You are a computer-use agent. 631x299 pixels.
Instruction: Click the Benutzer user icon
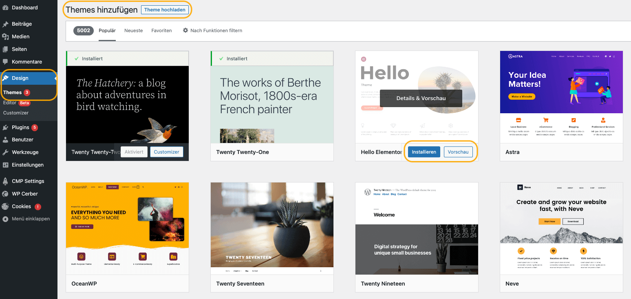[5, 140]
